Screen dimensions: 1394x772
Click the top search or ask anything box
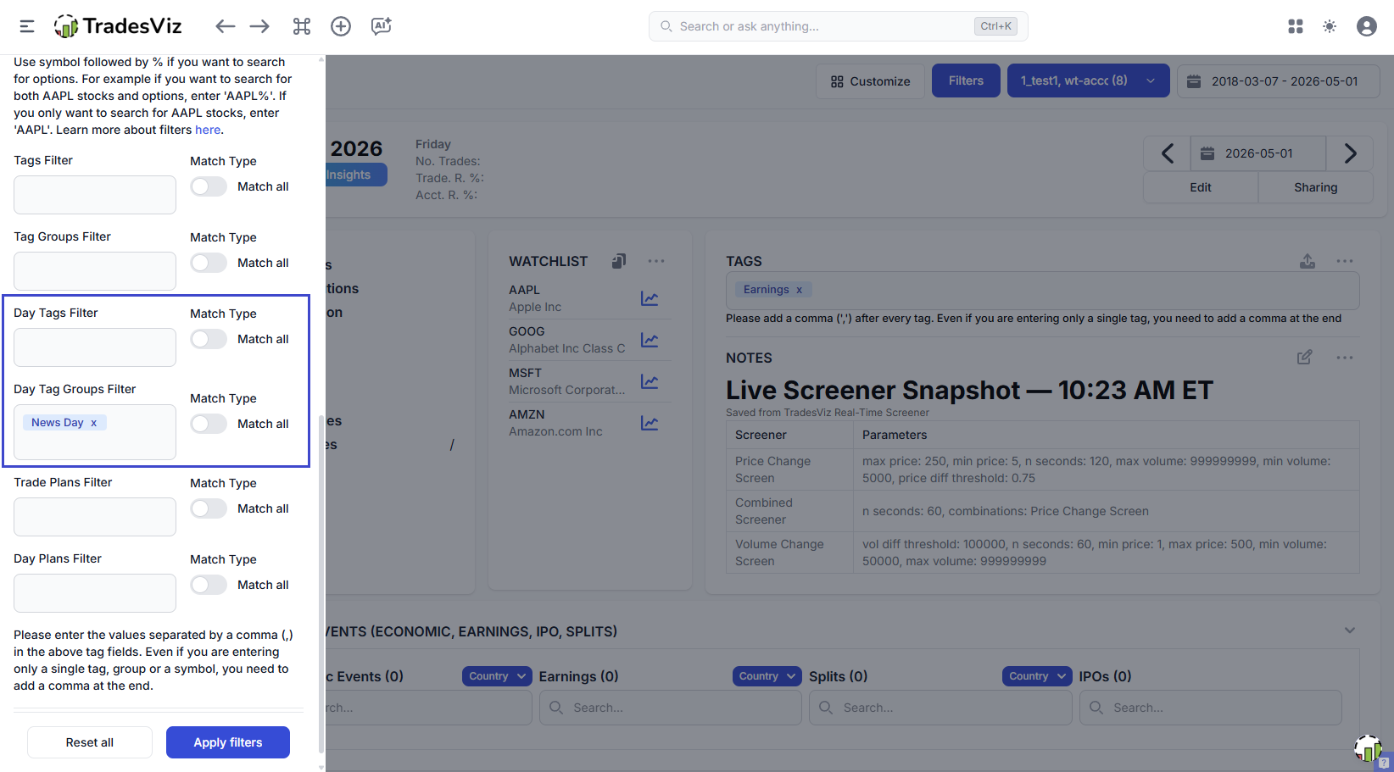point(838,26)
